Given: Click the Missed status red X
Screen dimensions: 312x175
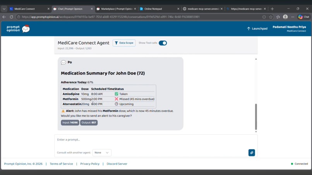Looking at the screenshot, I should click(117, 99).
